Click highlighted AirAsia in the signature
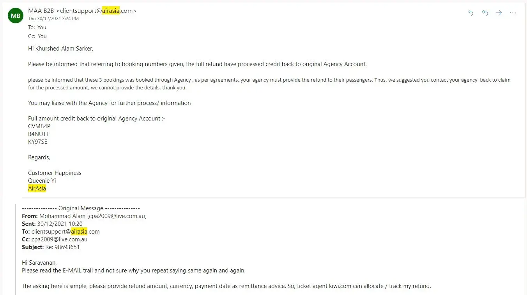The height and width of the screenshot is (295, 527). (x=37, y=189)
